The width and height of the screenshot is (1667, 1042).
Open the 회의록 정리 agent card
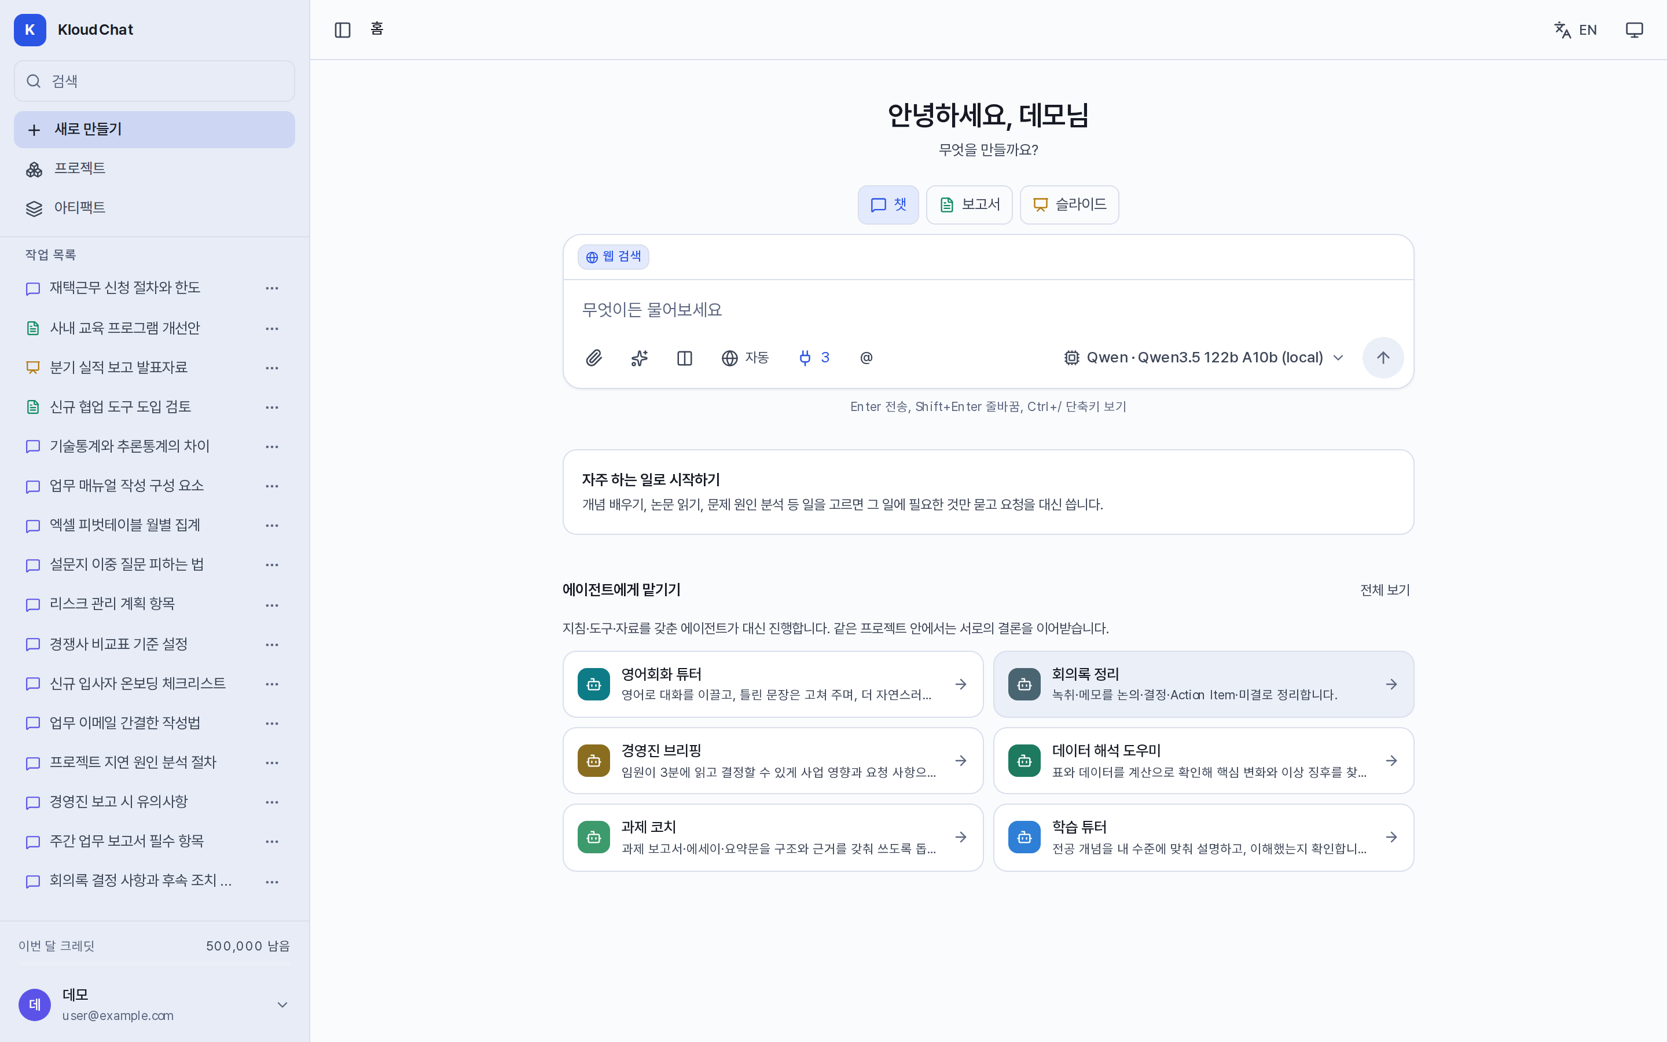click(x=1203, y=684)
